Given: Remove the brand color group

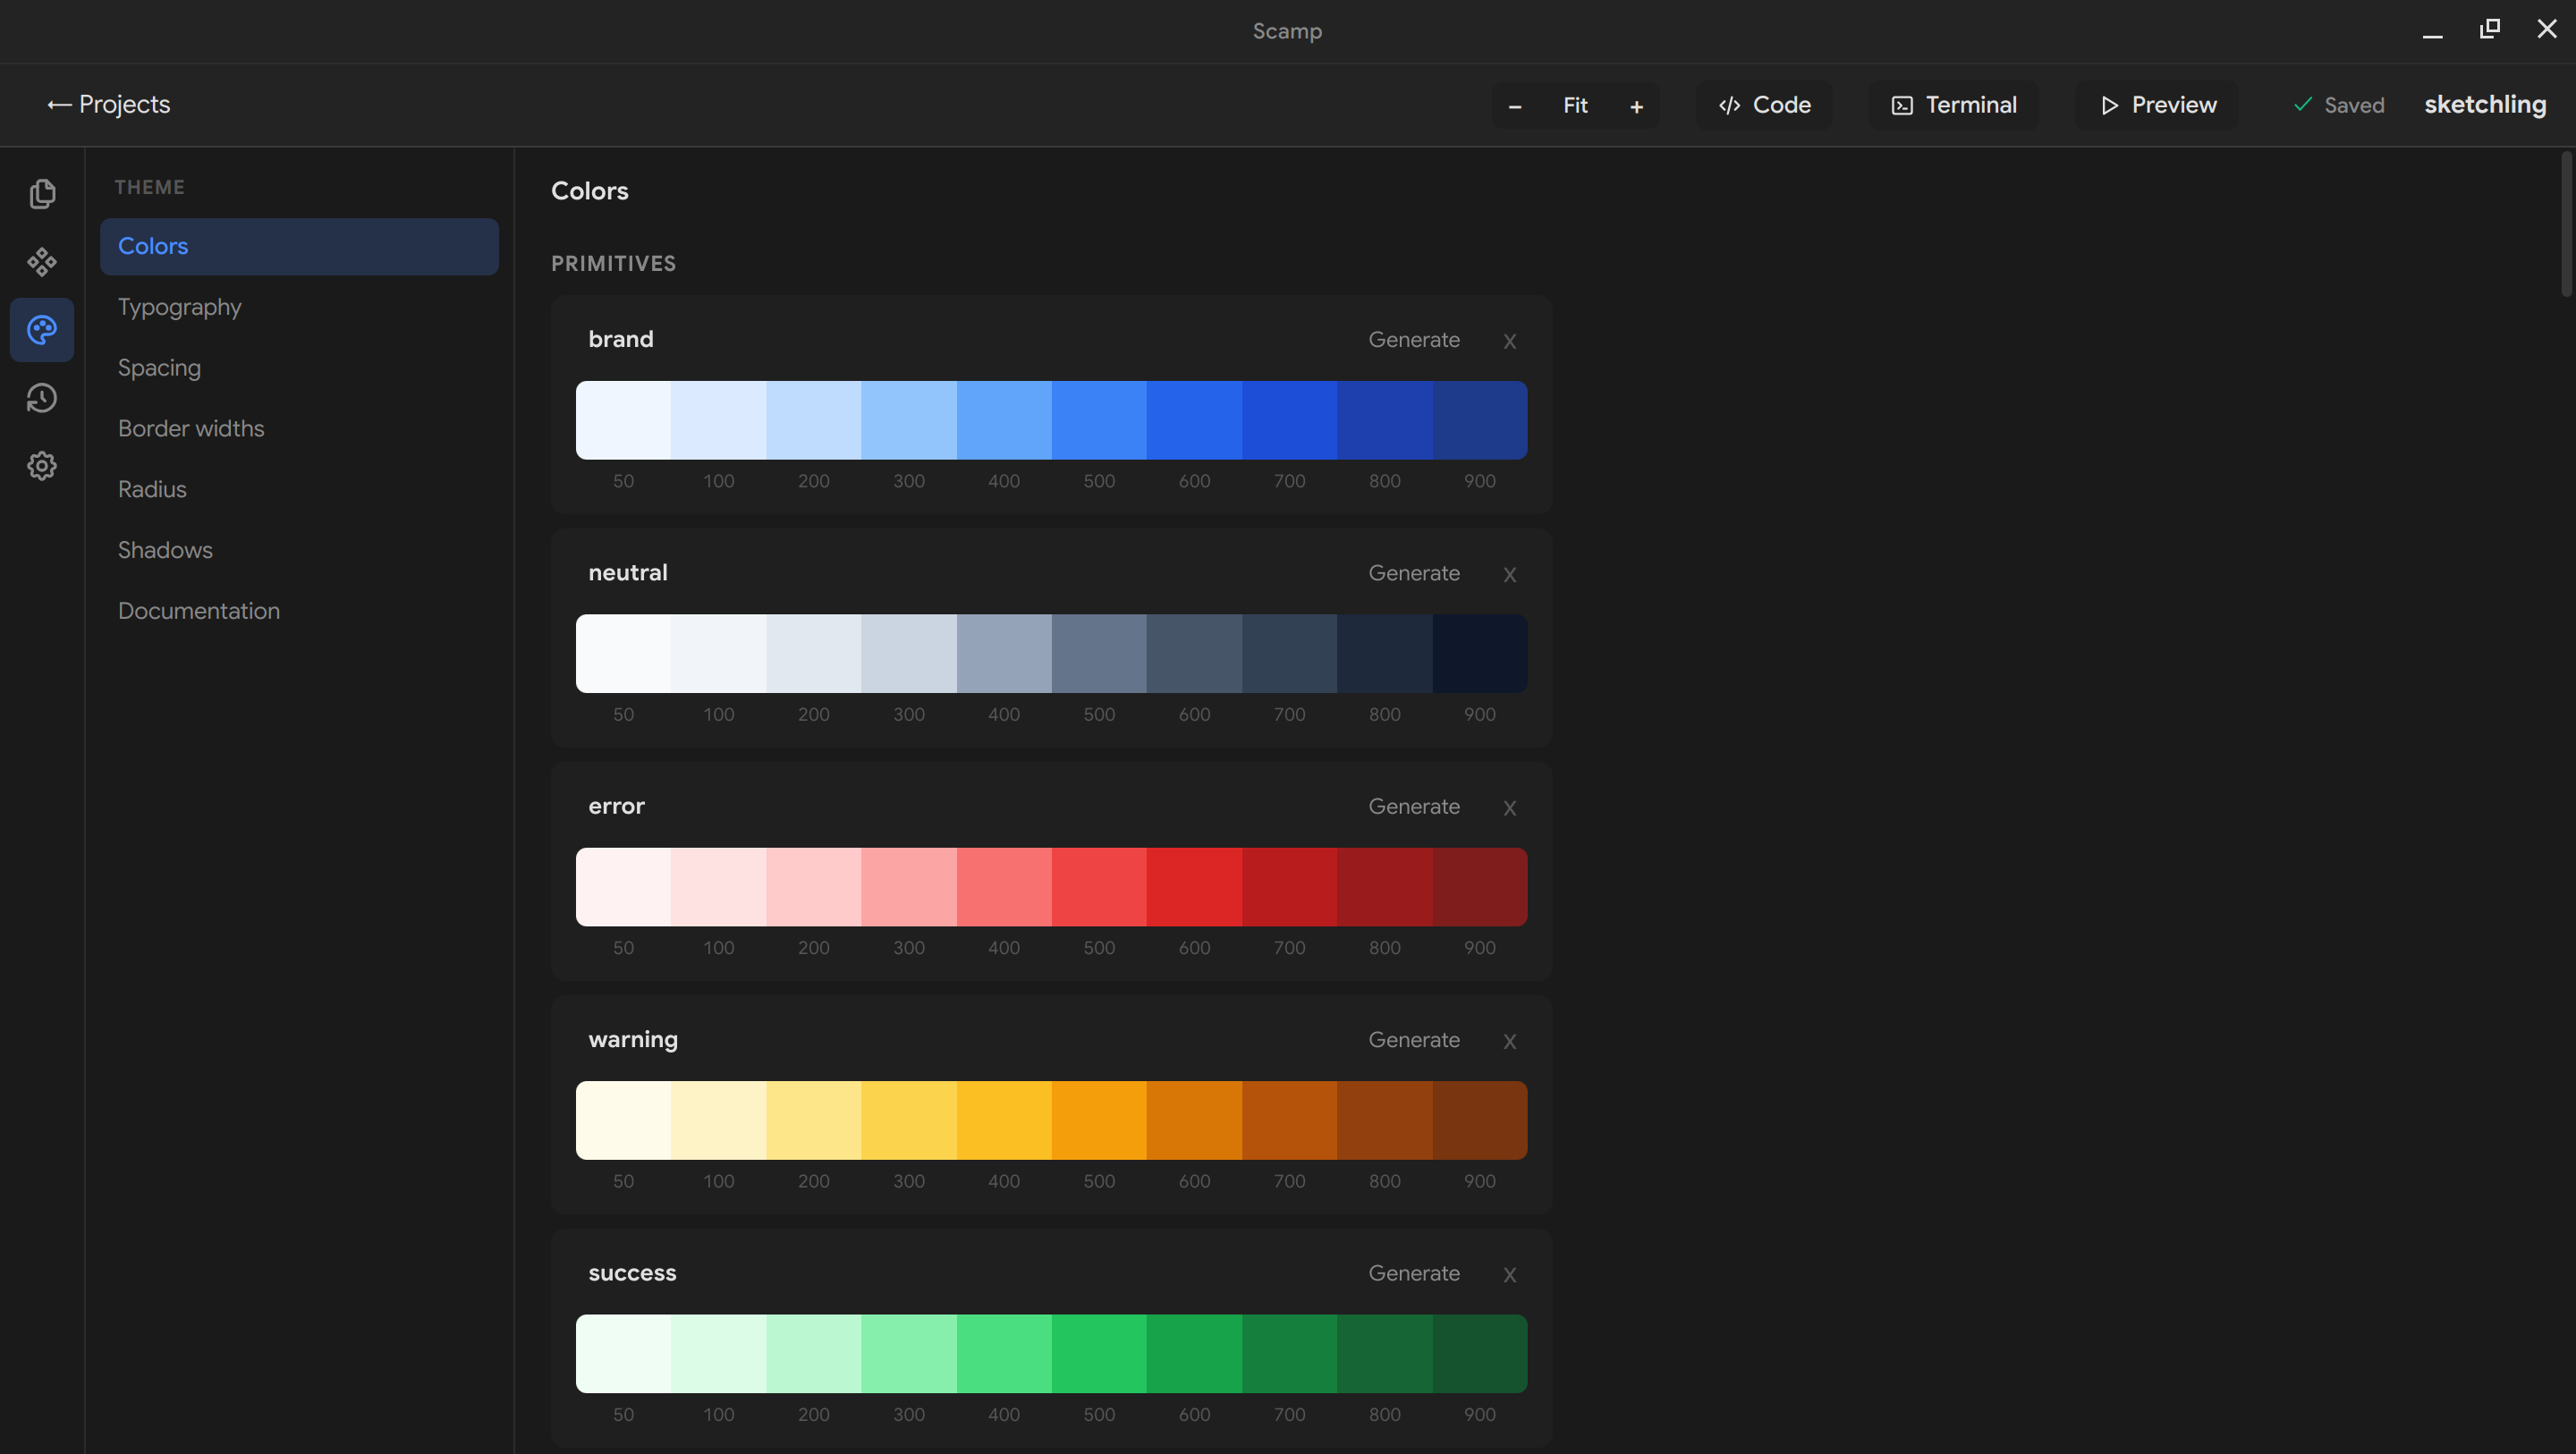Looking at the screenshot, I should coord(1509,341).
